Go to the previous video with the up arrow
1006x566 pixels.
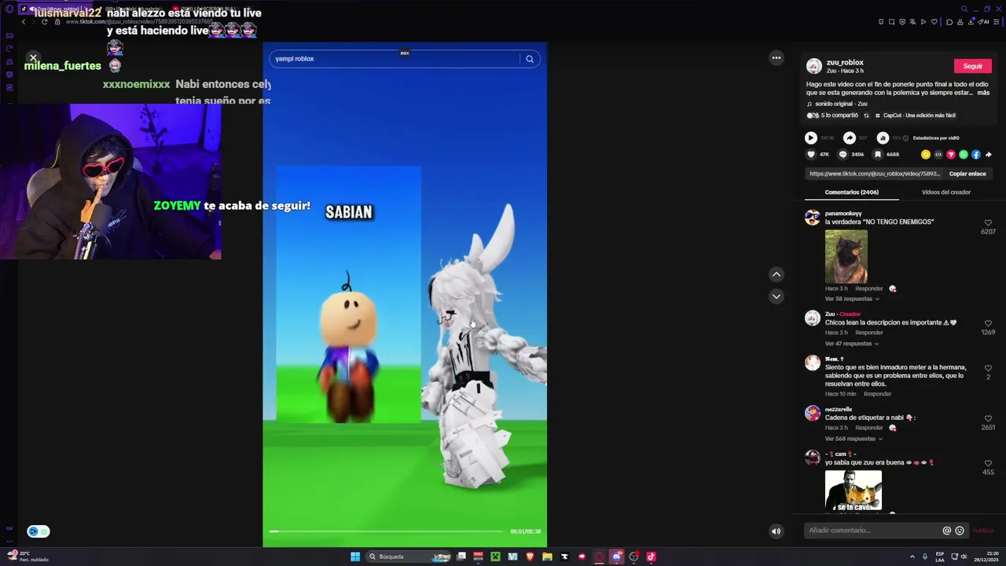click(x=777, y=274)
